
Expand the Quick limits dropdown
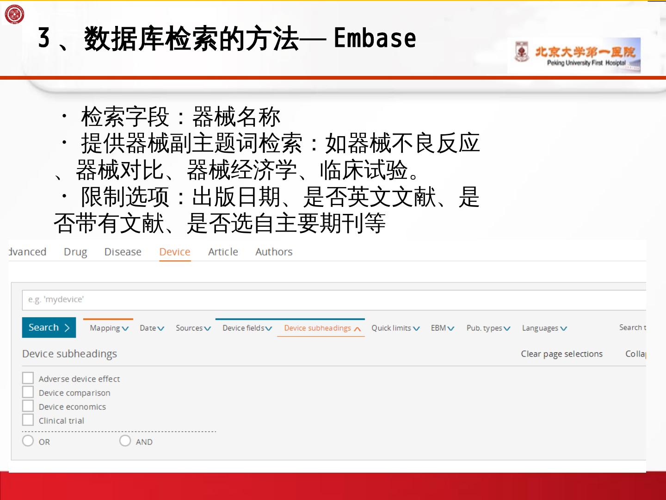pyautogui.click(x=395, y=328)
